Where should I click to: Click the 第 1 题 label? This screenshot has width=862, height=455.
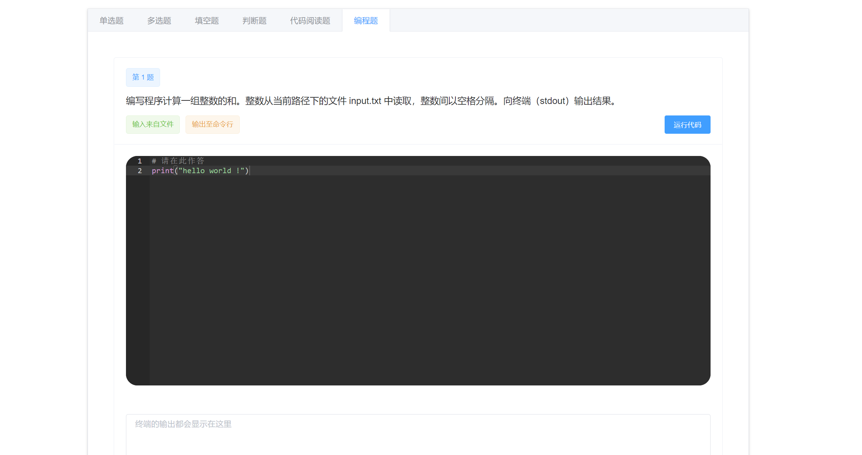click(x=143, y=77)
